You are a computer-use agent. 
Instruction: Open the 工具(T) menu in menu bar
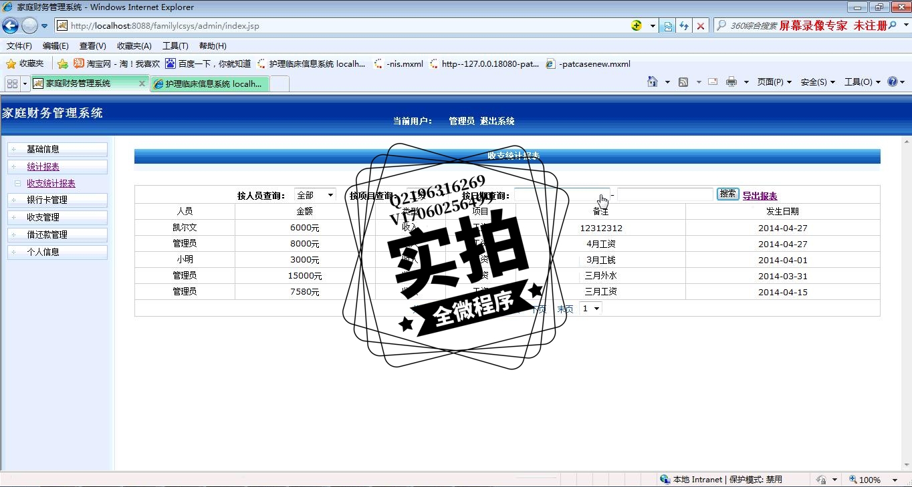pos(175,46)
